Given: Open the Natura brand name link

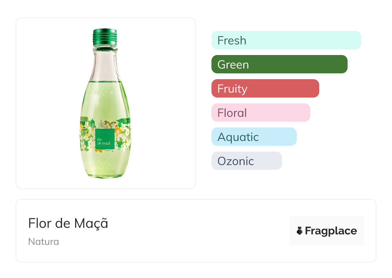Looking at the screenshot, I should (43, 242).
